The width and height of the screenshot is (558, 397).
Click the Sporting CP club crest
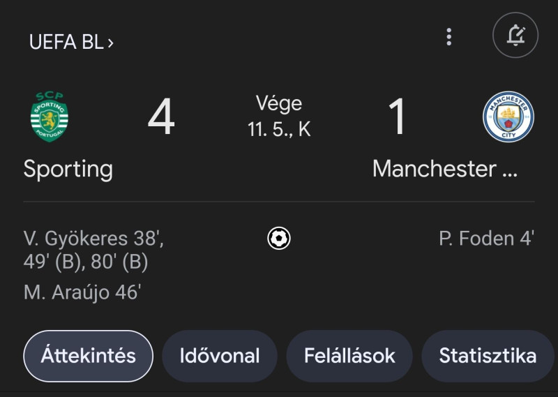click(x=50, y=117)
